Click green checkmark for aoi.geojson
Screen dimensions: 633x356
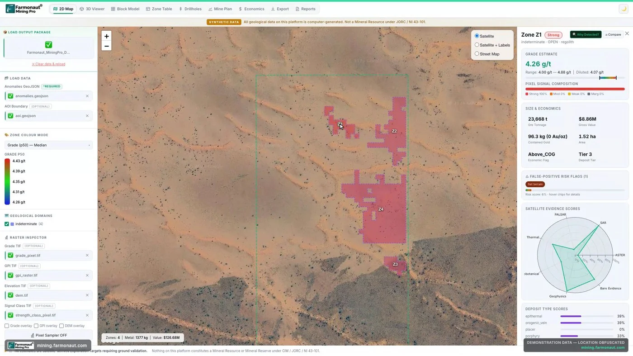click(10, 116)
